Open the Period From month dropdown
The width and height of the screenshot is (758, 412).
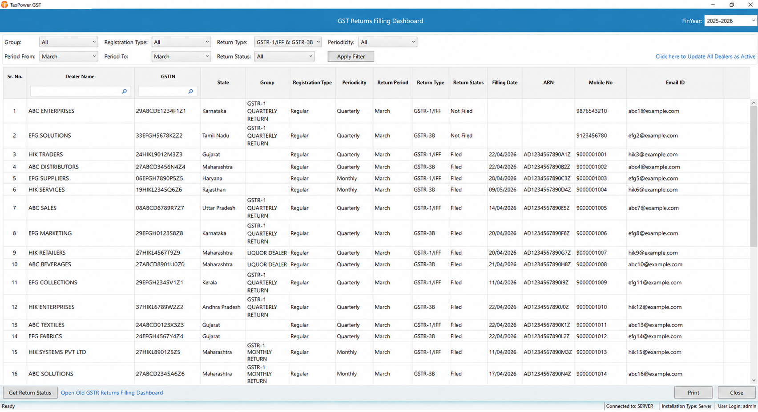68,56
